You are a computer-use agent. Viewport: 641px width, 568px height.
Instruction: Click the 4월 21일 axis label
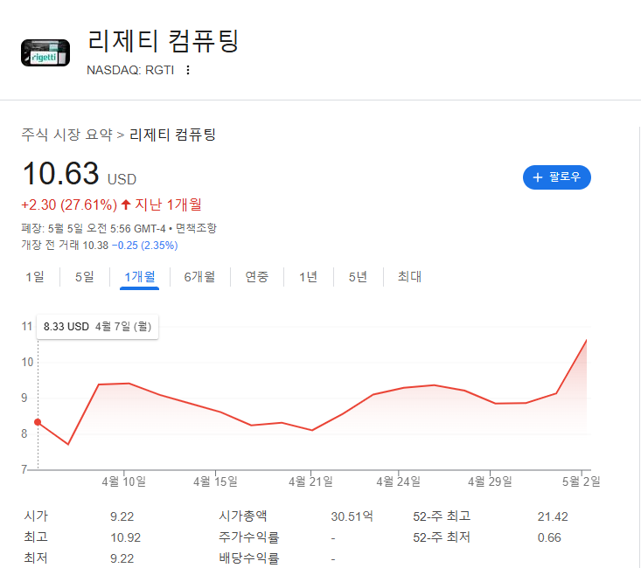click(x=310, y=481)
